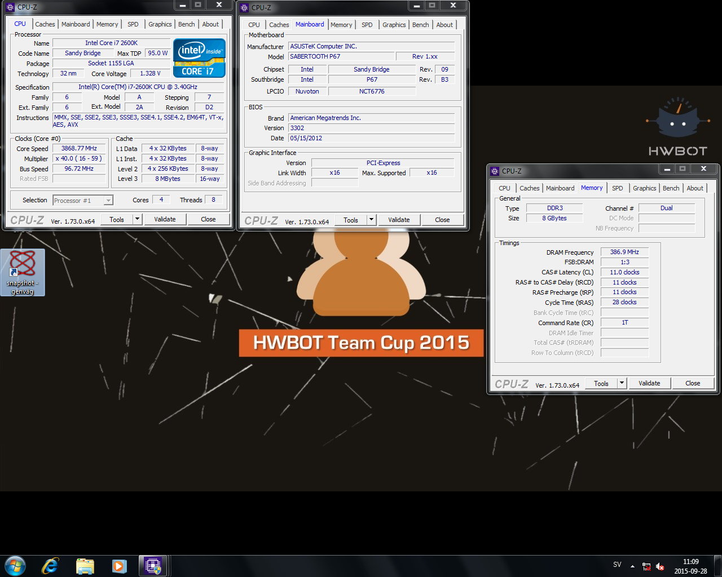
Task: Click the network connection tray icon
Action: (646, 567)
